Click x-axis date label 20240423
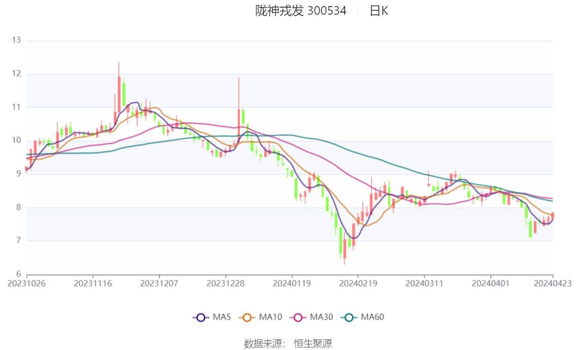The image size is (576, 350). tap(553, 283)
